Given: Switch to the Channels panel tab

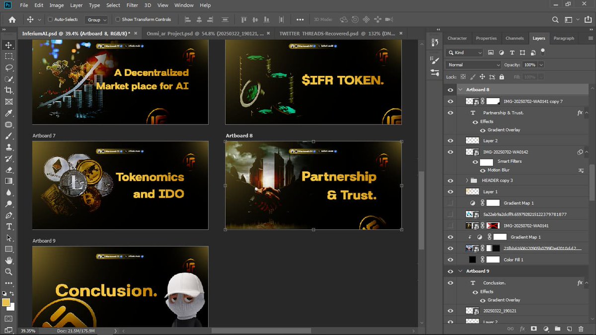Looking at the screenshot, I should point(515,38).
